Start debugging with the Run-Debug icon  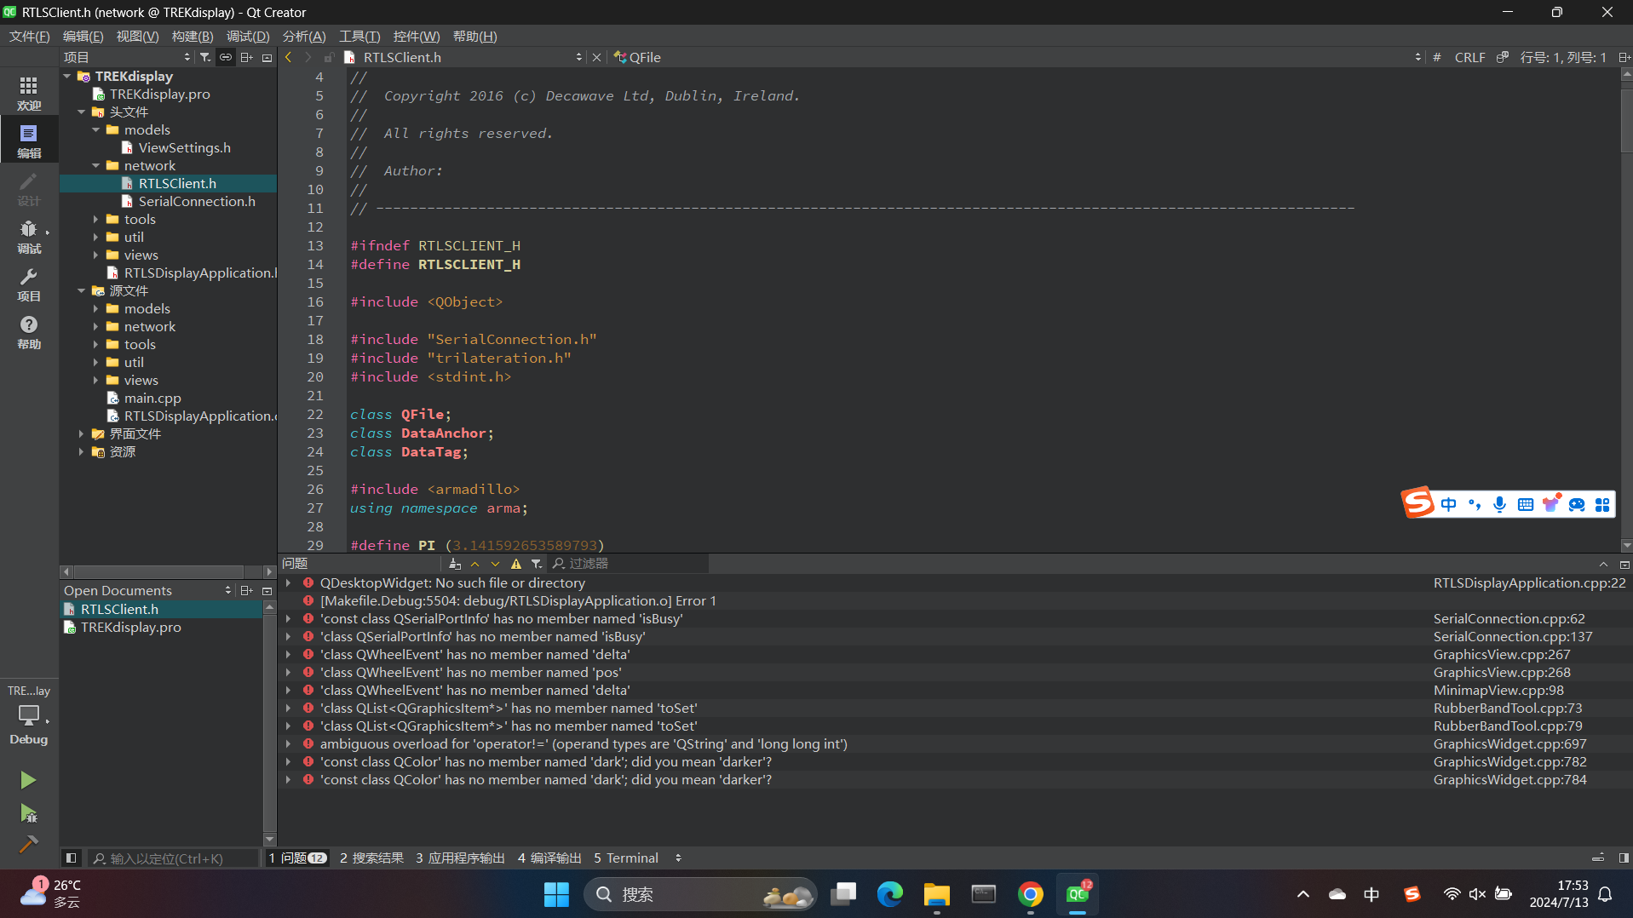[28, 813]
